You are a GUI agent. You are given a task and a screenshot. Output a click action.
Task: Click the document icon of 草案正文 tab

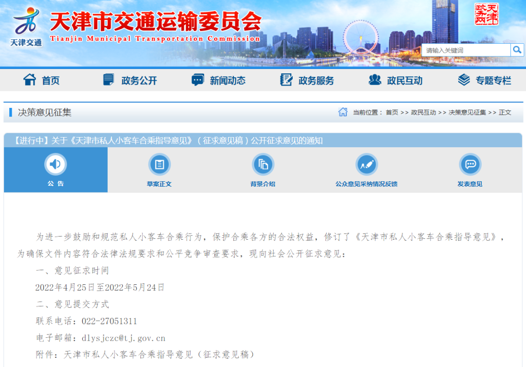click(159, 164)
